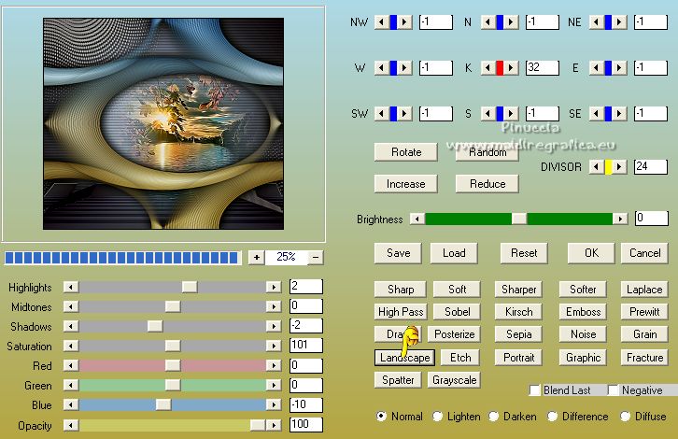Decrease the NW kernel value arrow
678x439 pixels.
pos(381,22)
